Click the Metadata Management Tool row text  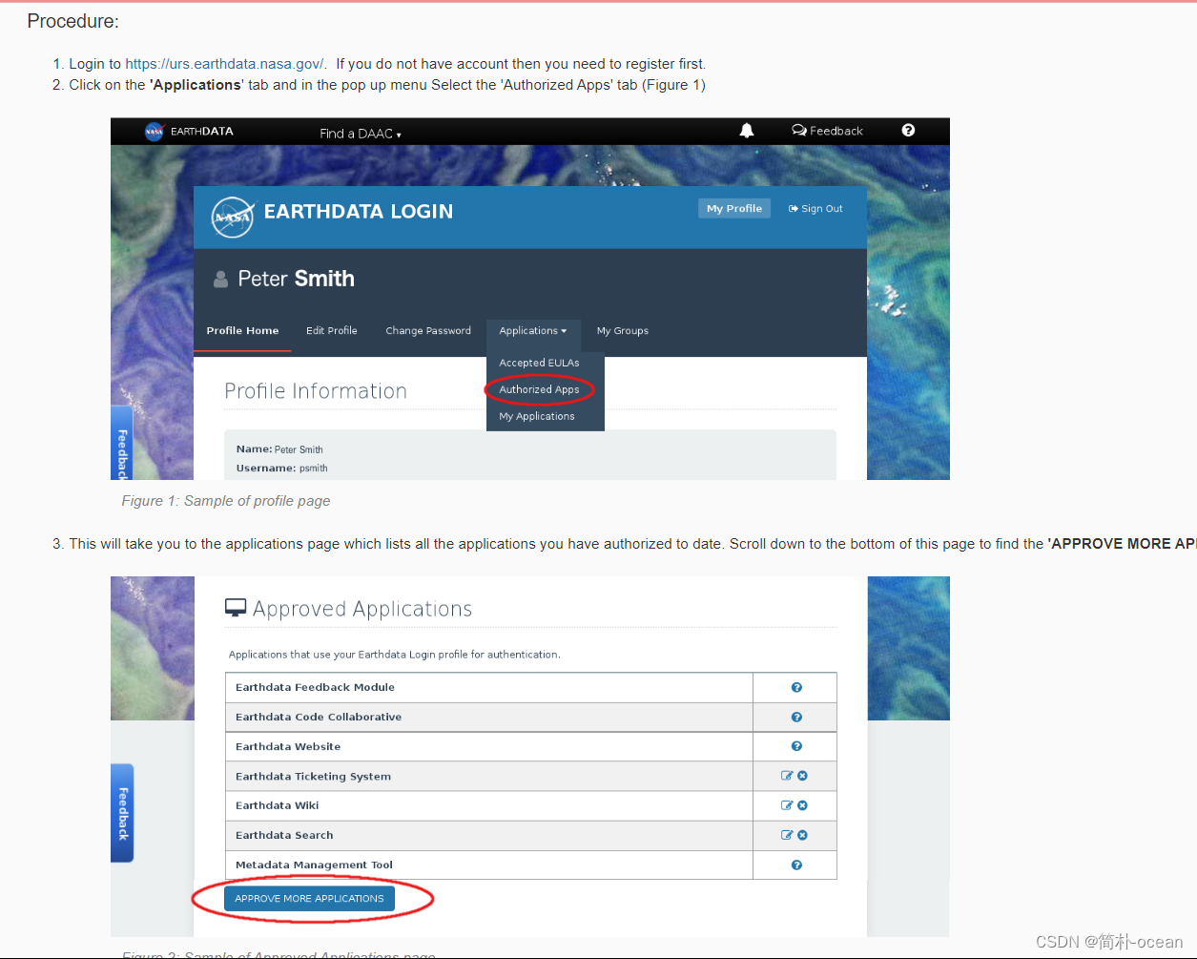tap(314, 865)
